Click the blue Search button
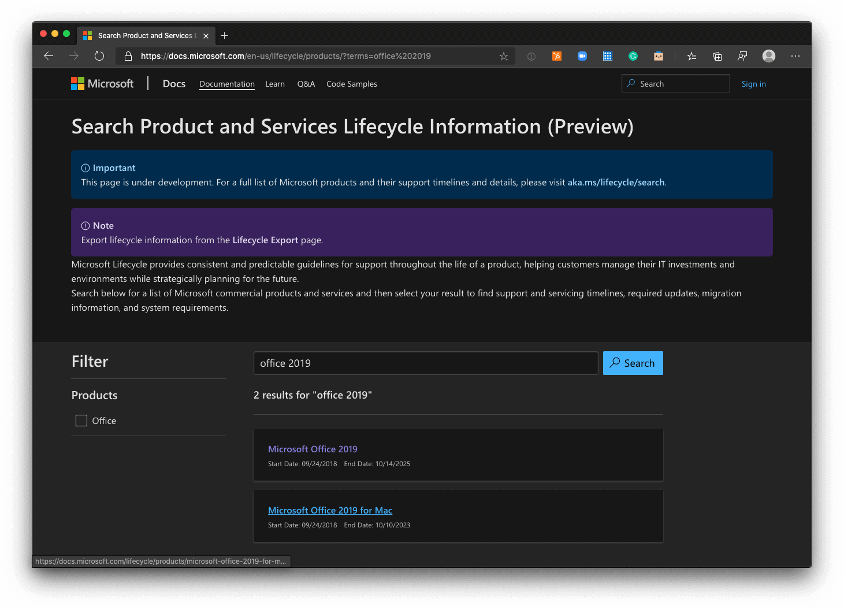The height and width of the screenshot is (610, 844). click(x=633, y=363)
